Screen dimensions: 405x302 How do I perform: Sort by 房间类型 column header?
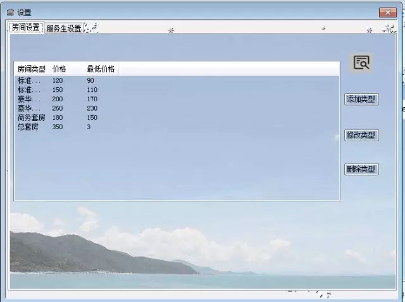pyautogui.click(x=32, y=69)
